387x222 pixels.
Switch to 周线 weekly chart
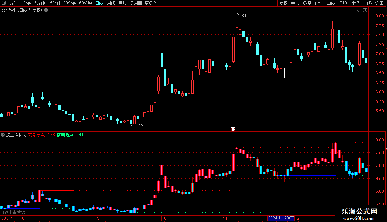click(x=111, y=3)
